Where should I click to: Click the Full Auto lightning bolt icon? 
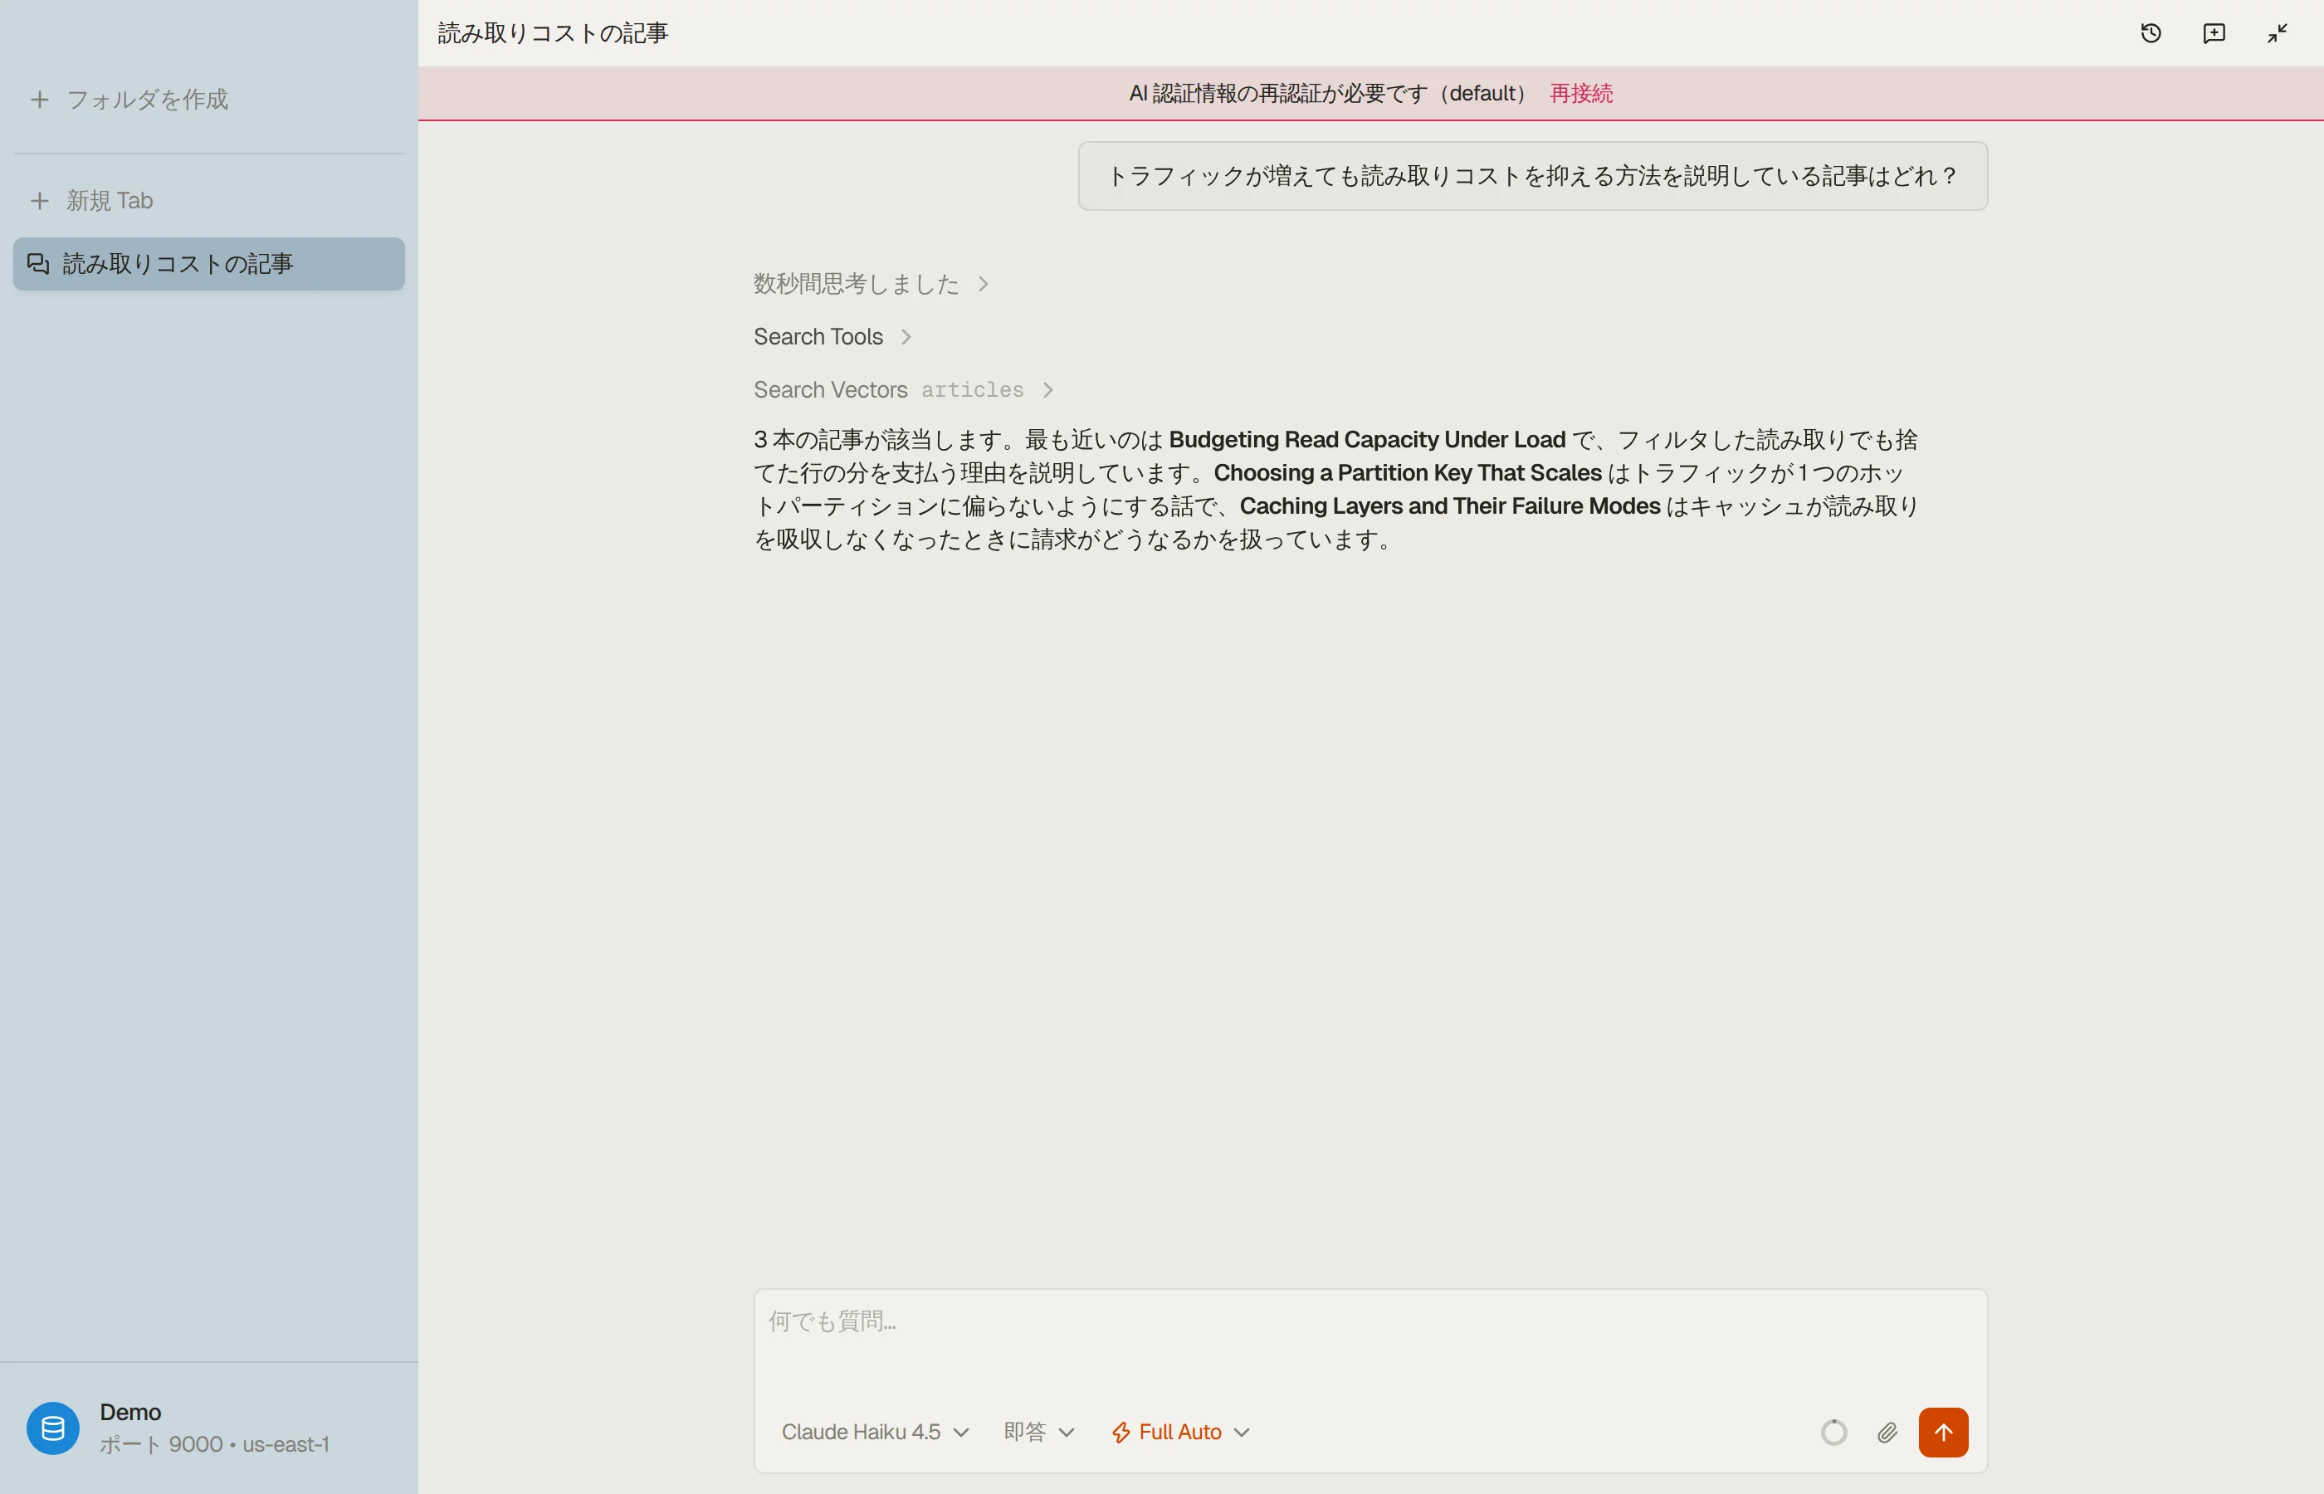click(1120, 1433)
